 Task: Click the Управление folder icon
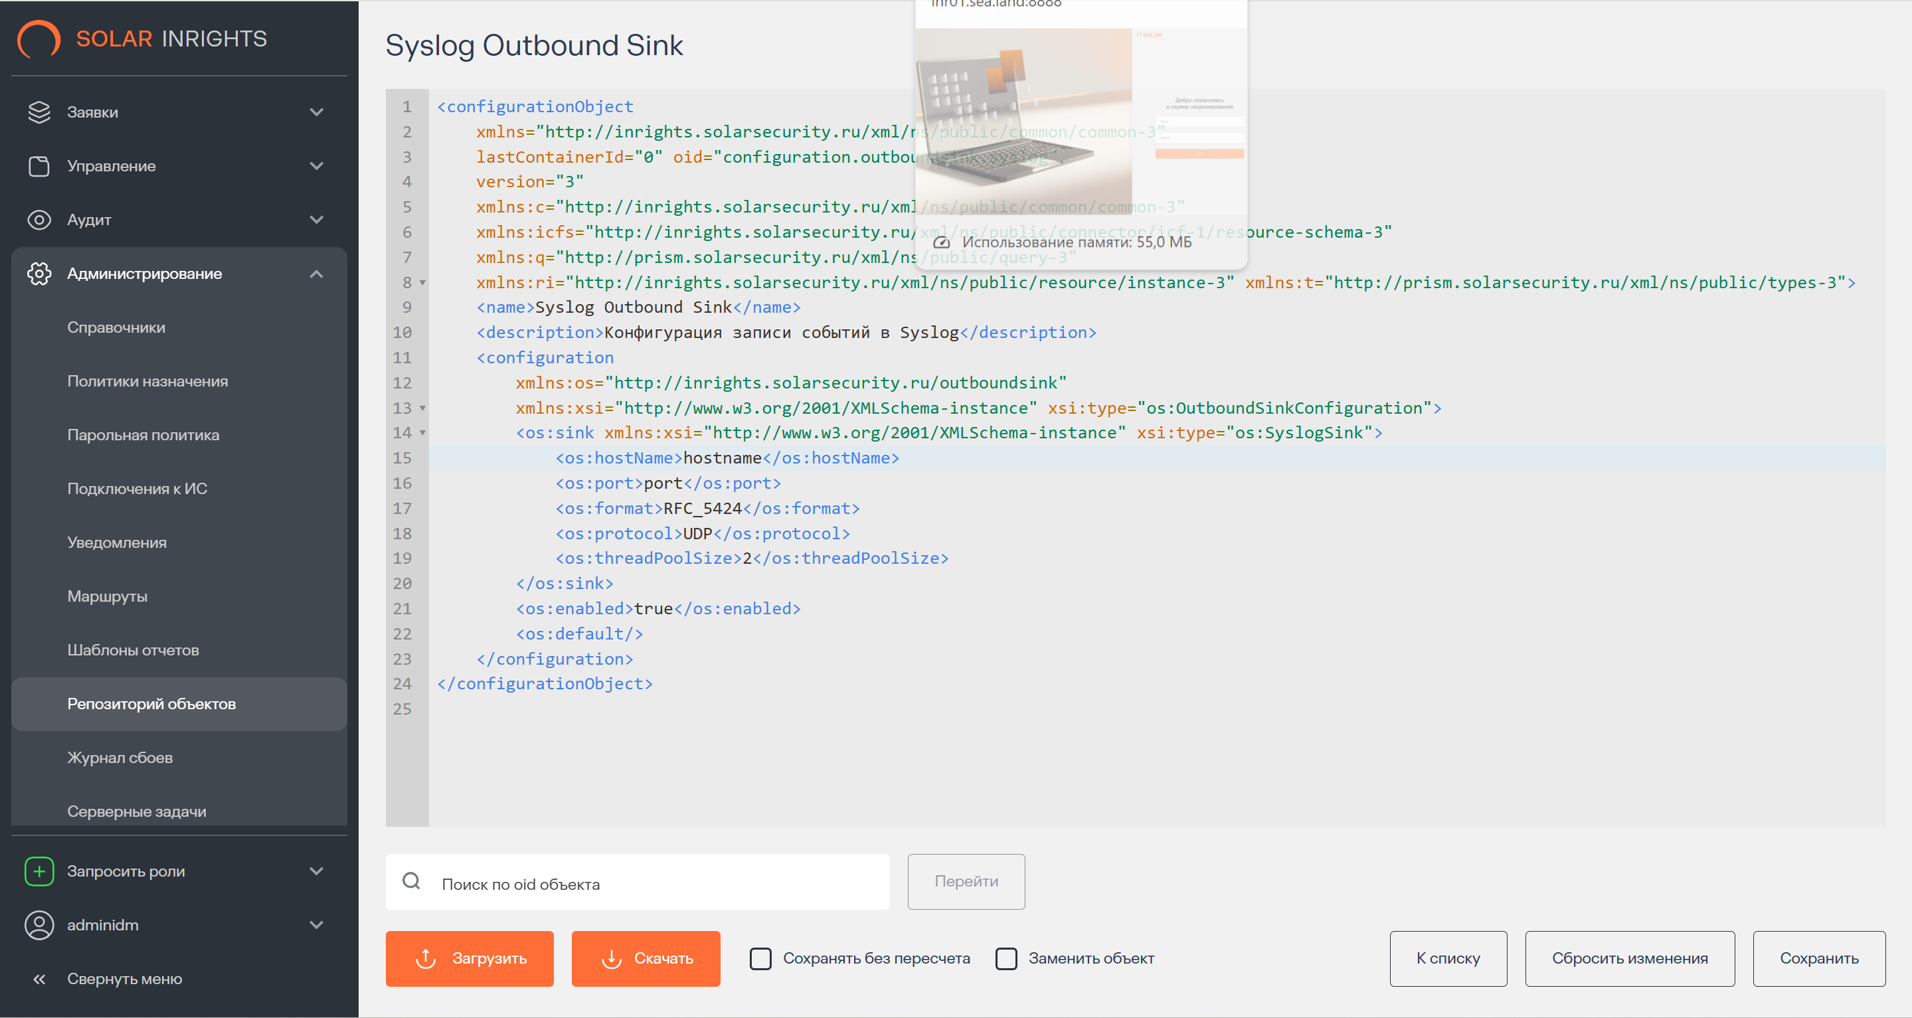click(39, 166)
